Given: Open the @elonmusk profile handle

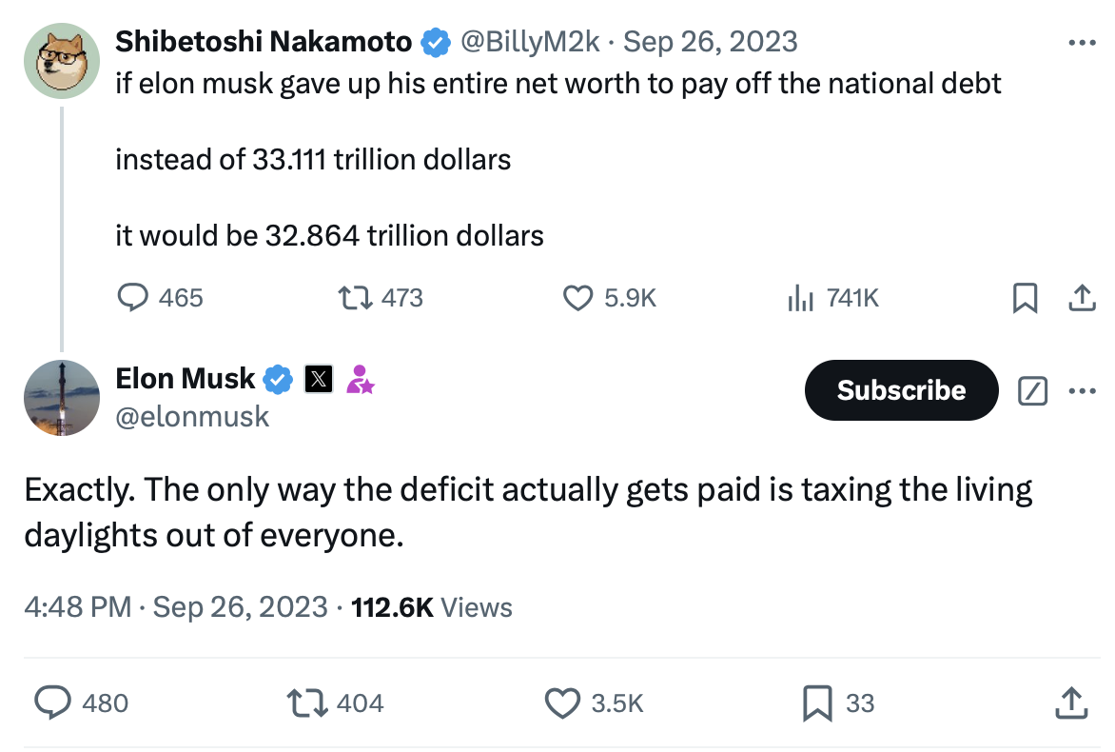Looking at the screenshot, I should point(192,416).
